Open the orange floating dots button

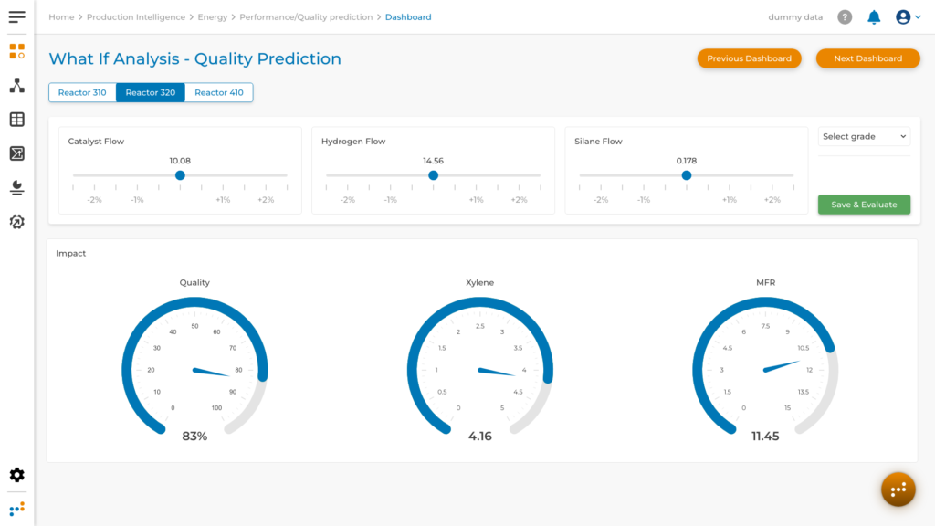click(898, 489)
